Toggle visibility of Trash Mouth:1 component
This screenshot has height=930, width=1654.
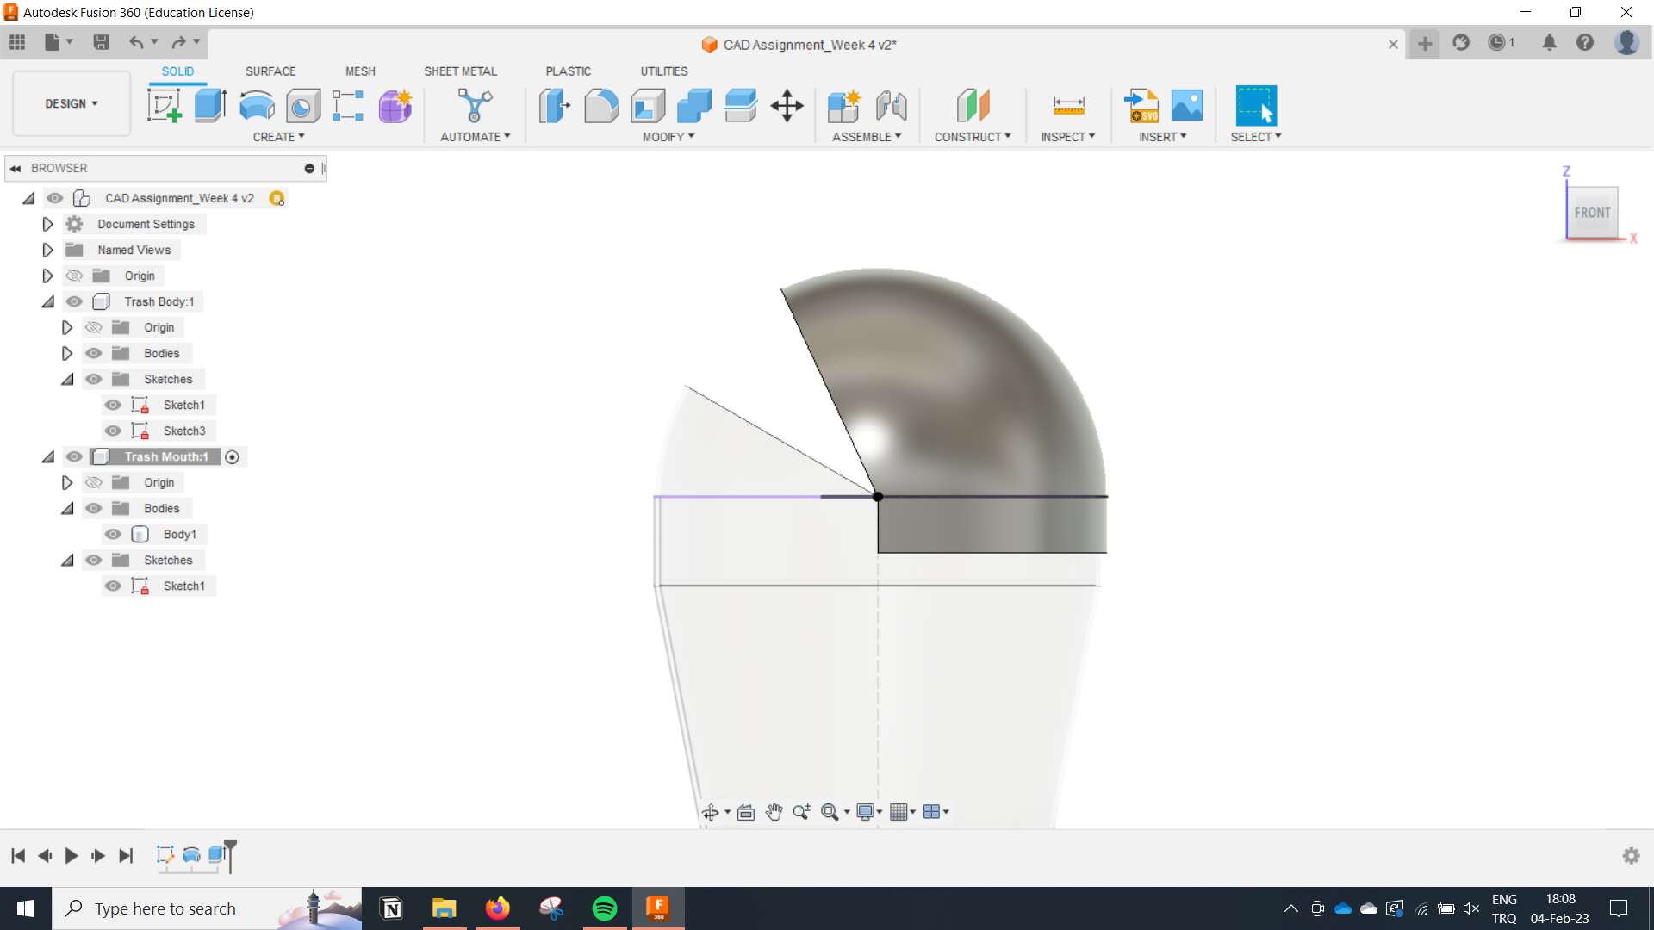click(74, 456)
